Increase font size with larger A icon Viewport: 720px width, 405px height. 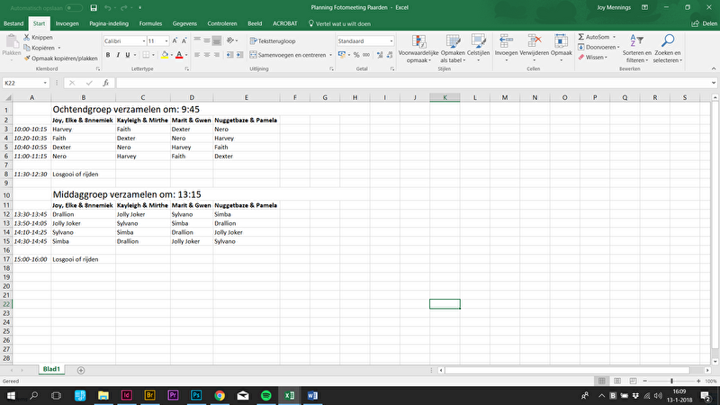coord(175,40)
